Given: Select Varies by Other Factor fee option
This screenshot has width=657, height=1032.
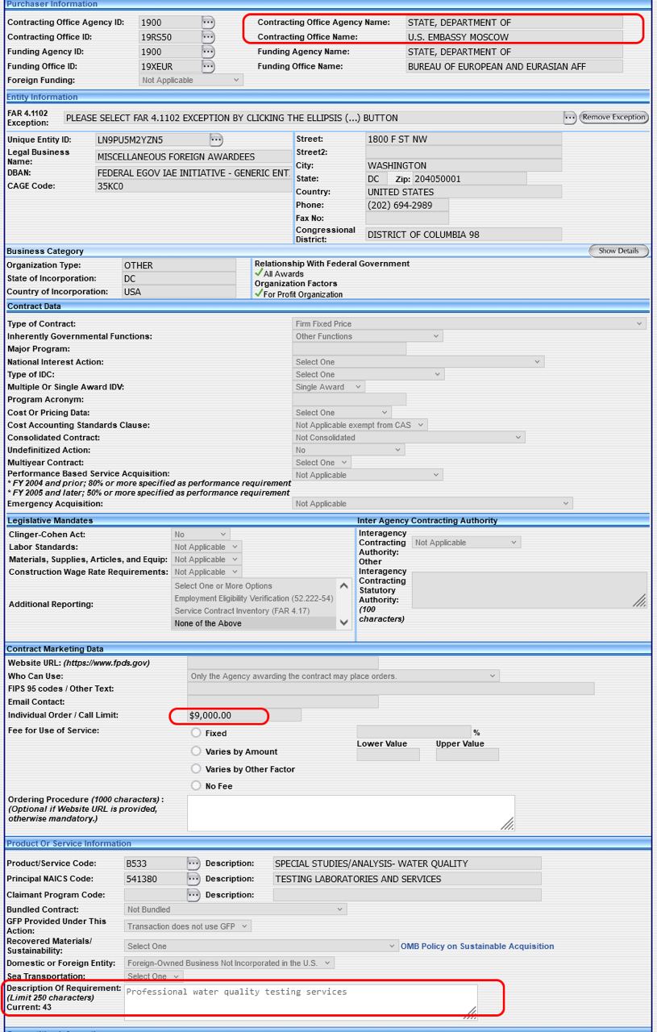Looking at the screenshot, I should coord(196,769).
